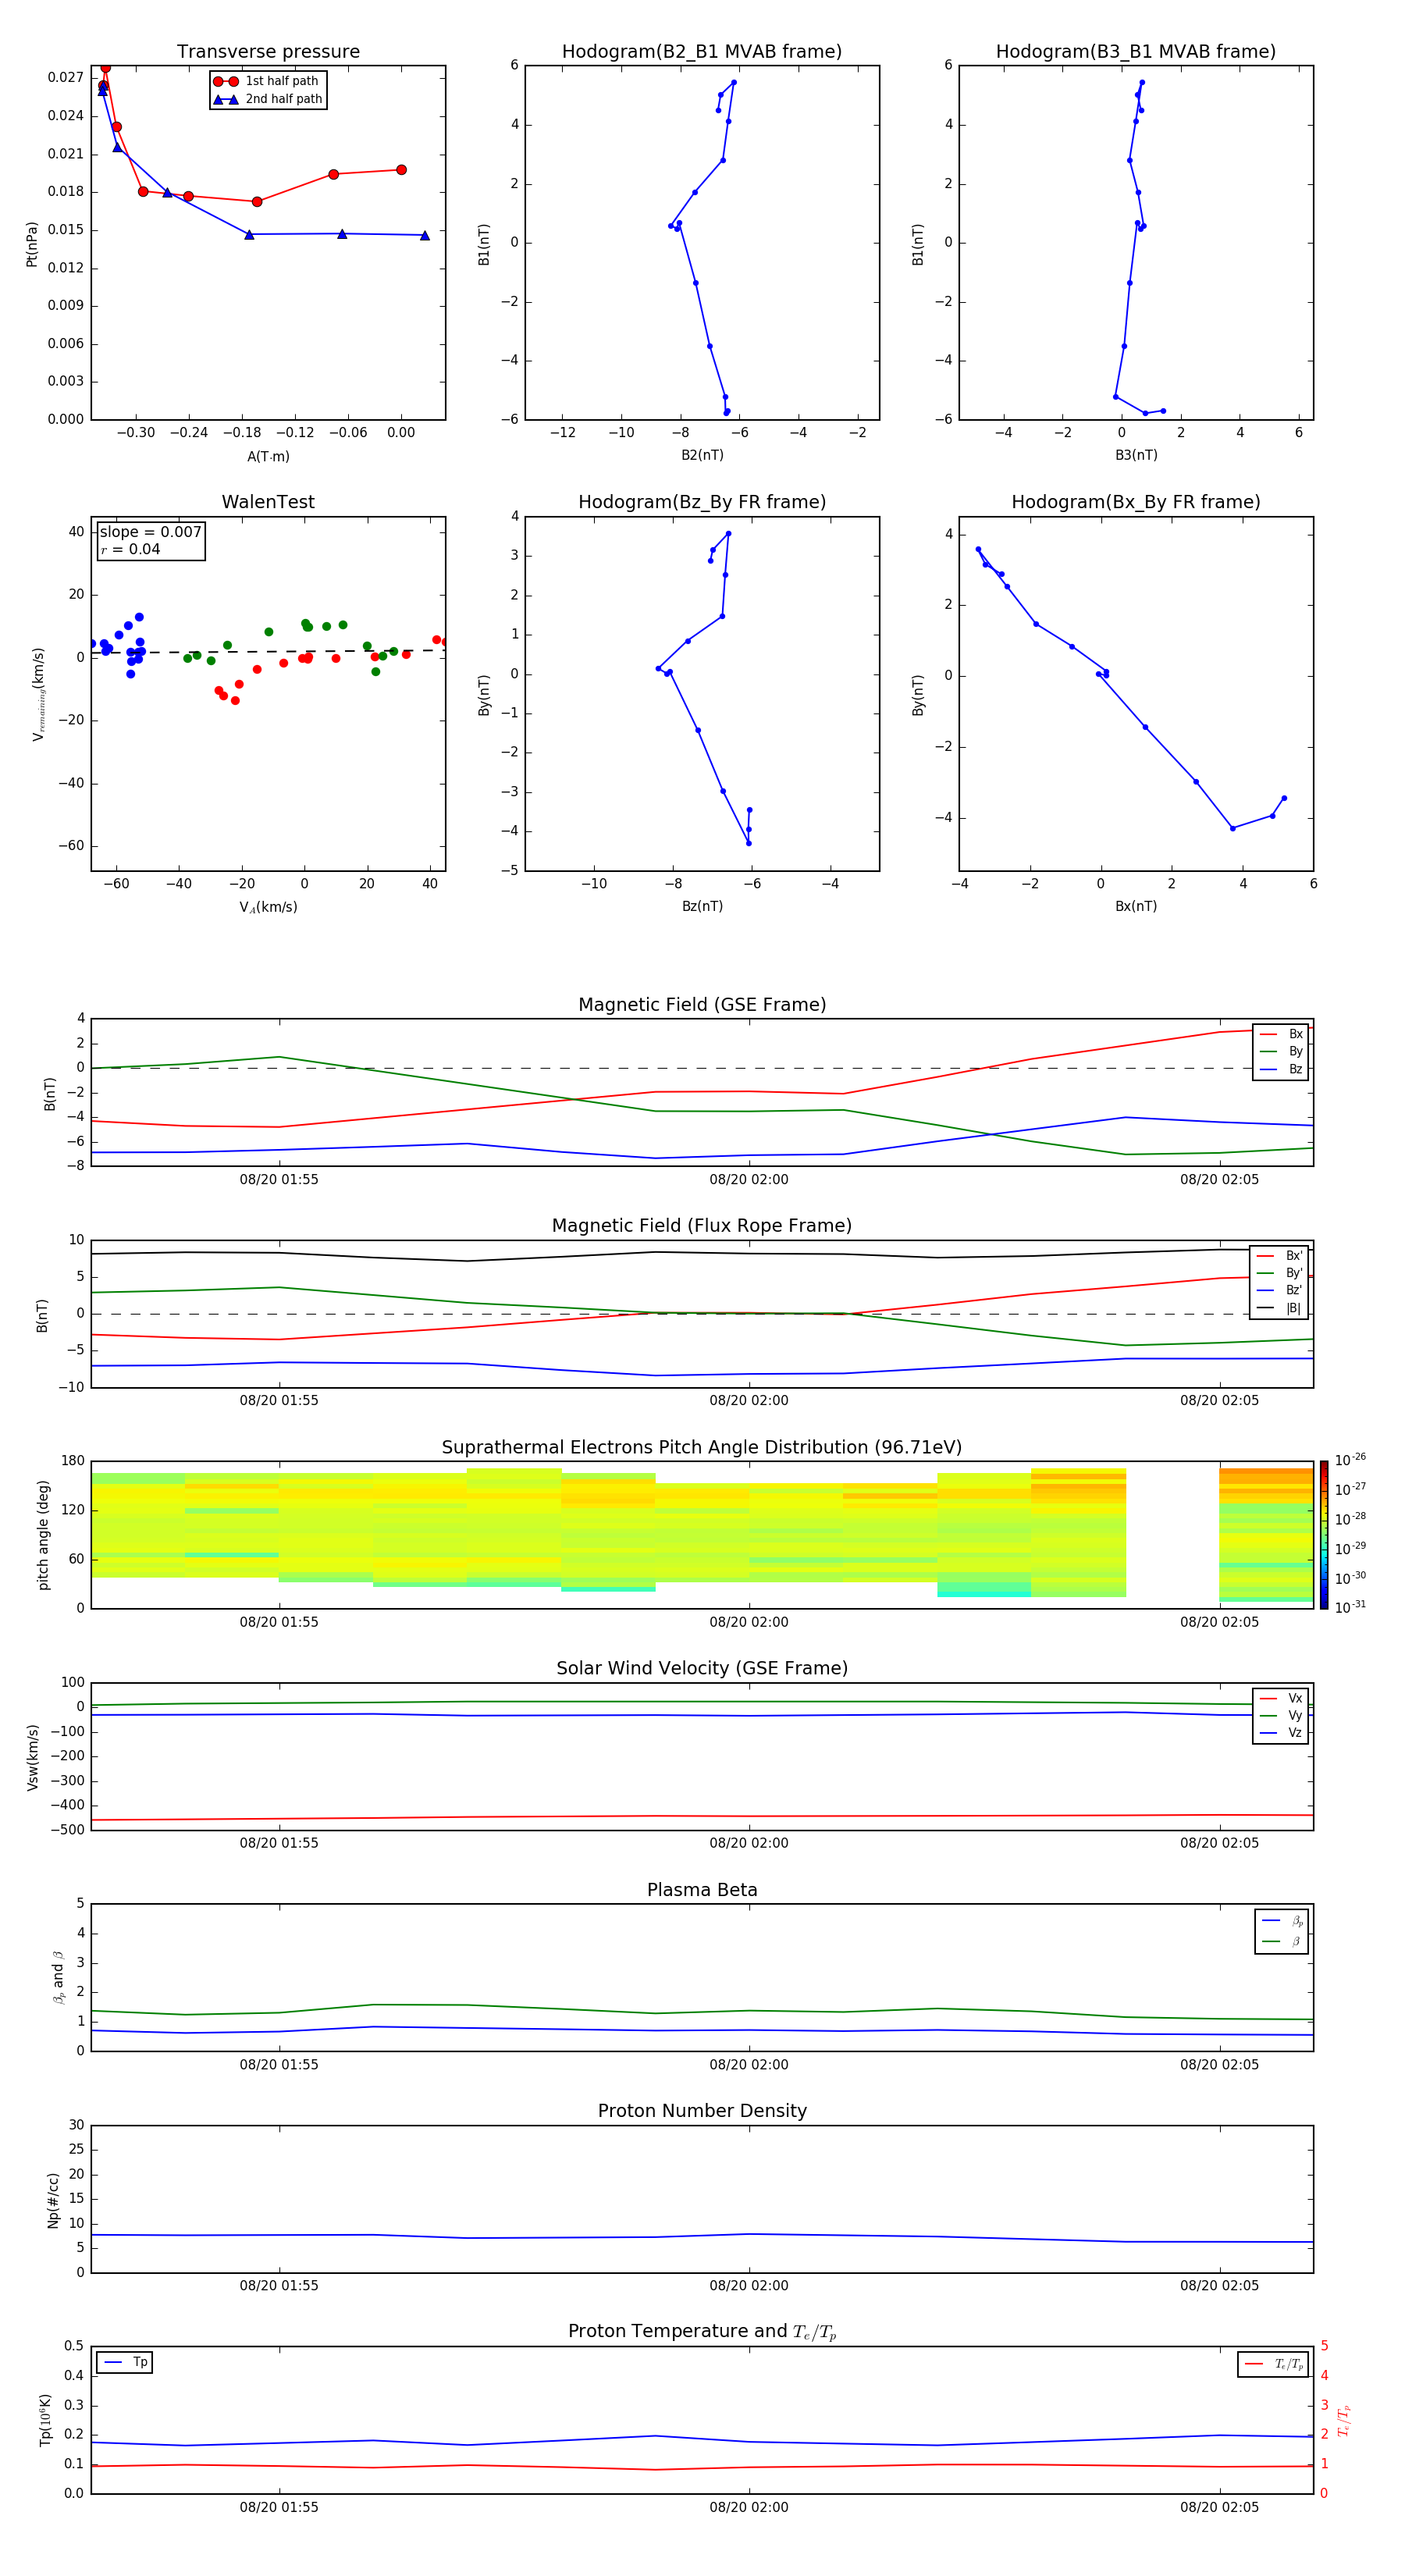Click the 'Vz' legend entry

tap(1281, 1733)
